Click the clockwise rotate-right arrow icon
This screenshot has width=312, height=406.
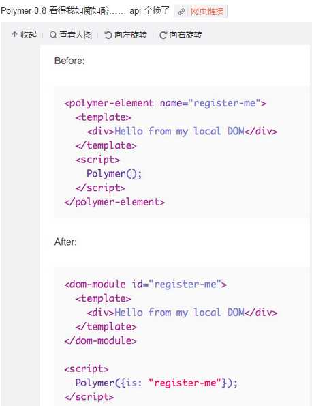163,35
